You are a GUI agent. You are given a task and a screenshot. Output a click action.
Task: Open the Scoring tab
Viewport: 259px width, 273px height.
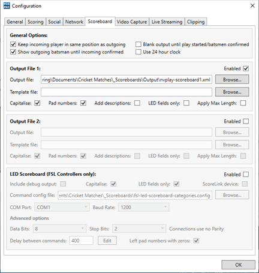pos(35,22)
